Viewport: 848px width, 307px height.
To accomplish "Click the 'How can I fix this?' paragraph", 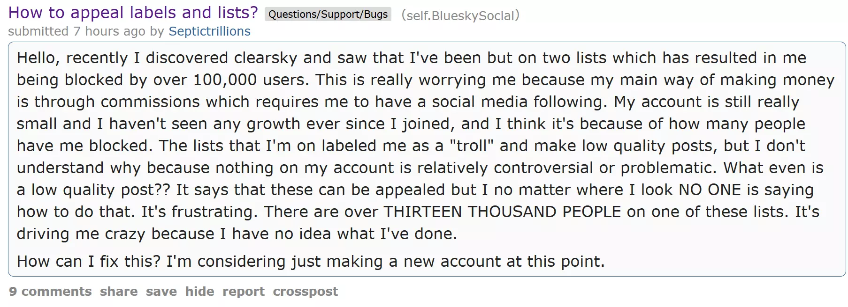I will pos(311,261).
